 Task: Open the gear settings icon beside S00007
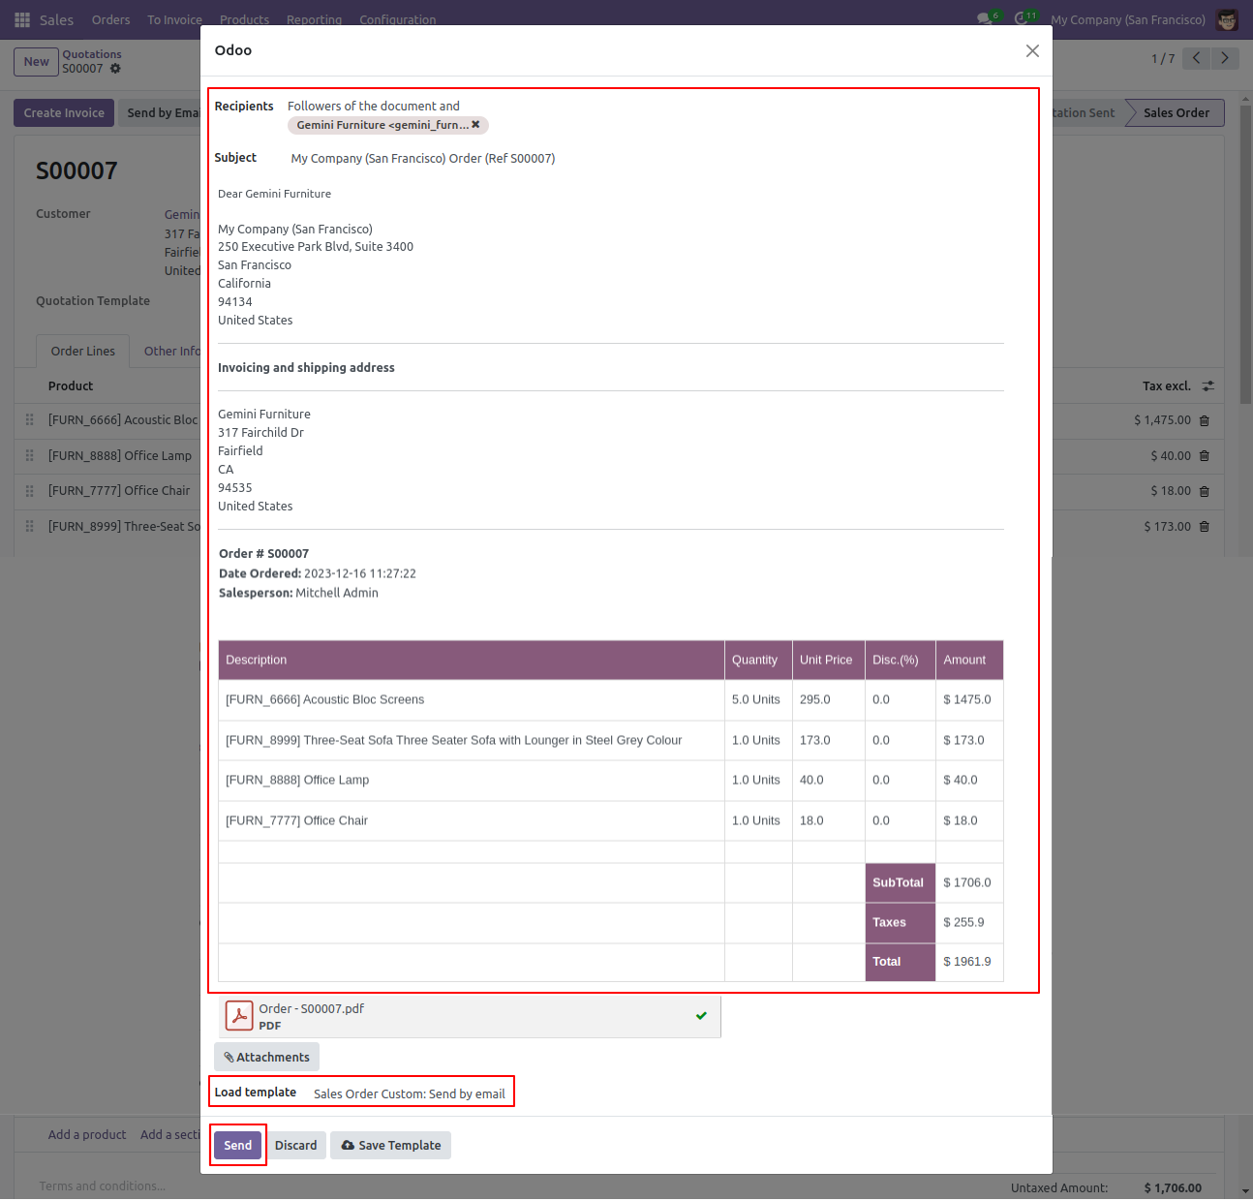point(115,69)
